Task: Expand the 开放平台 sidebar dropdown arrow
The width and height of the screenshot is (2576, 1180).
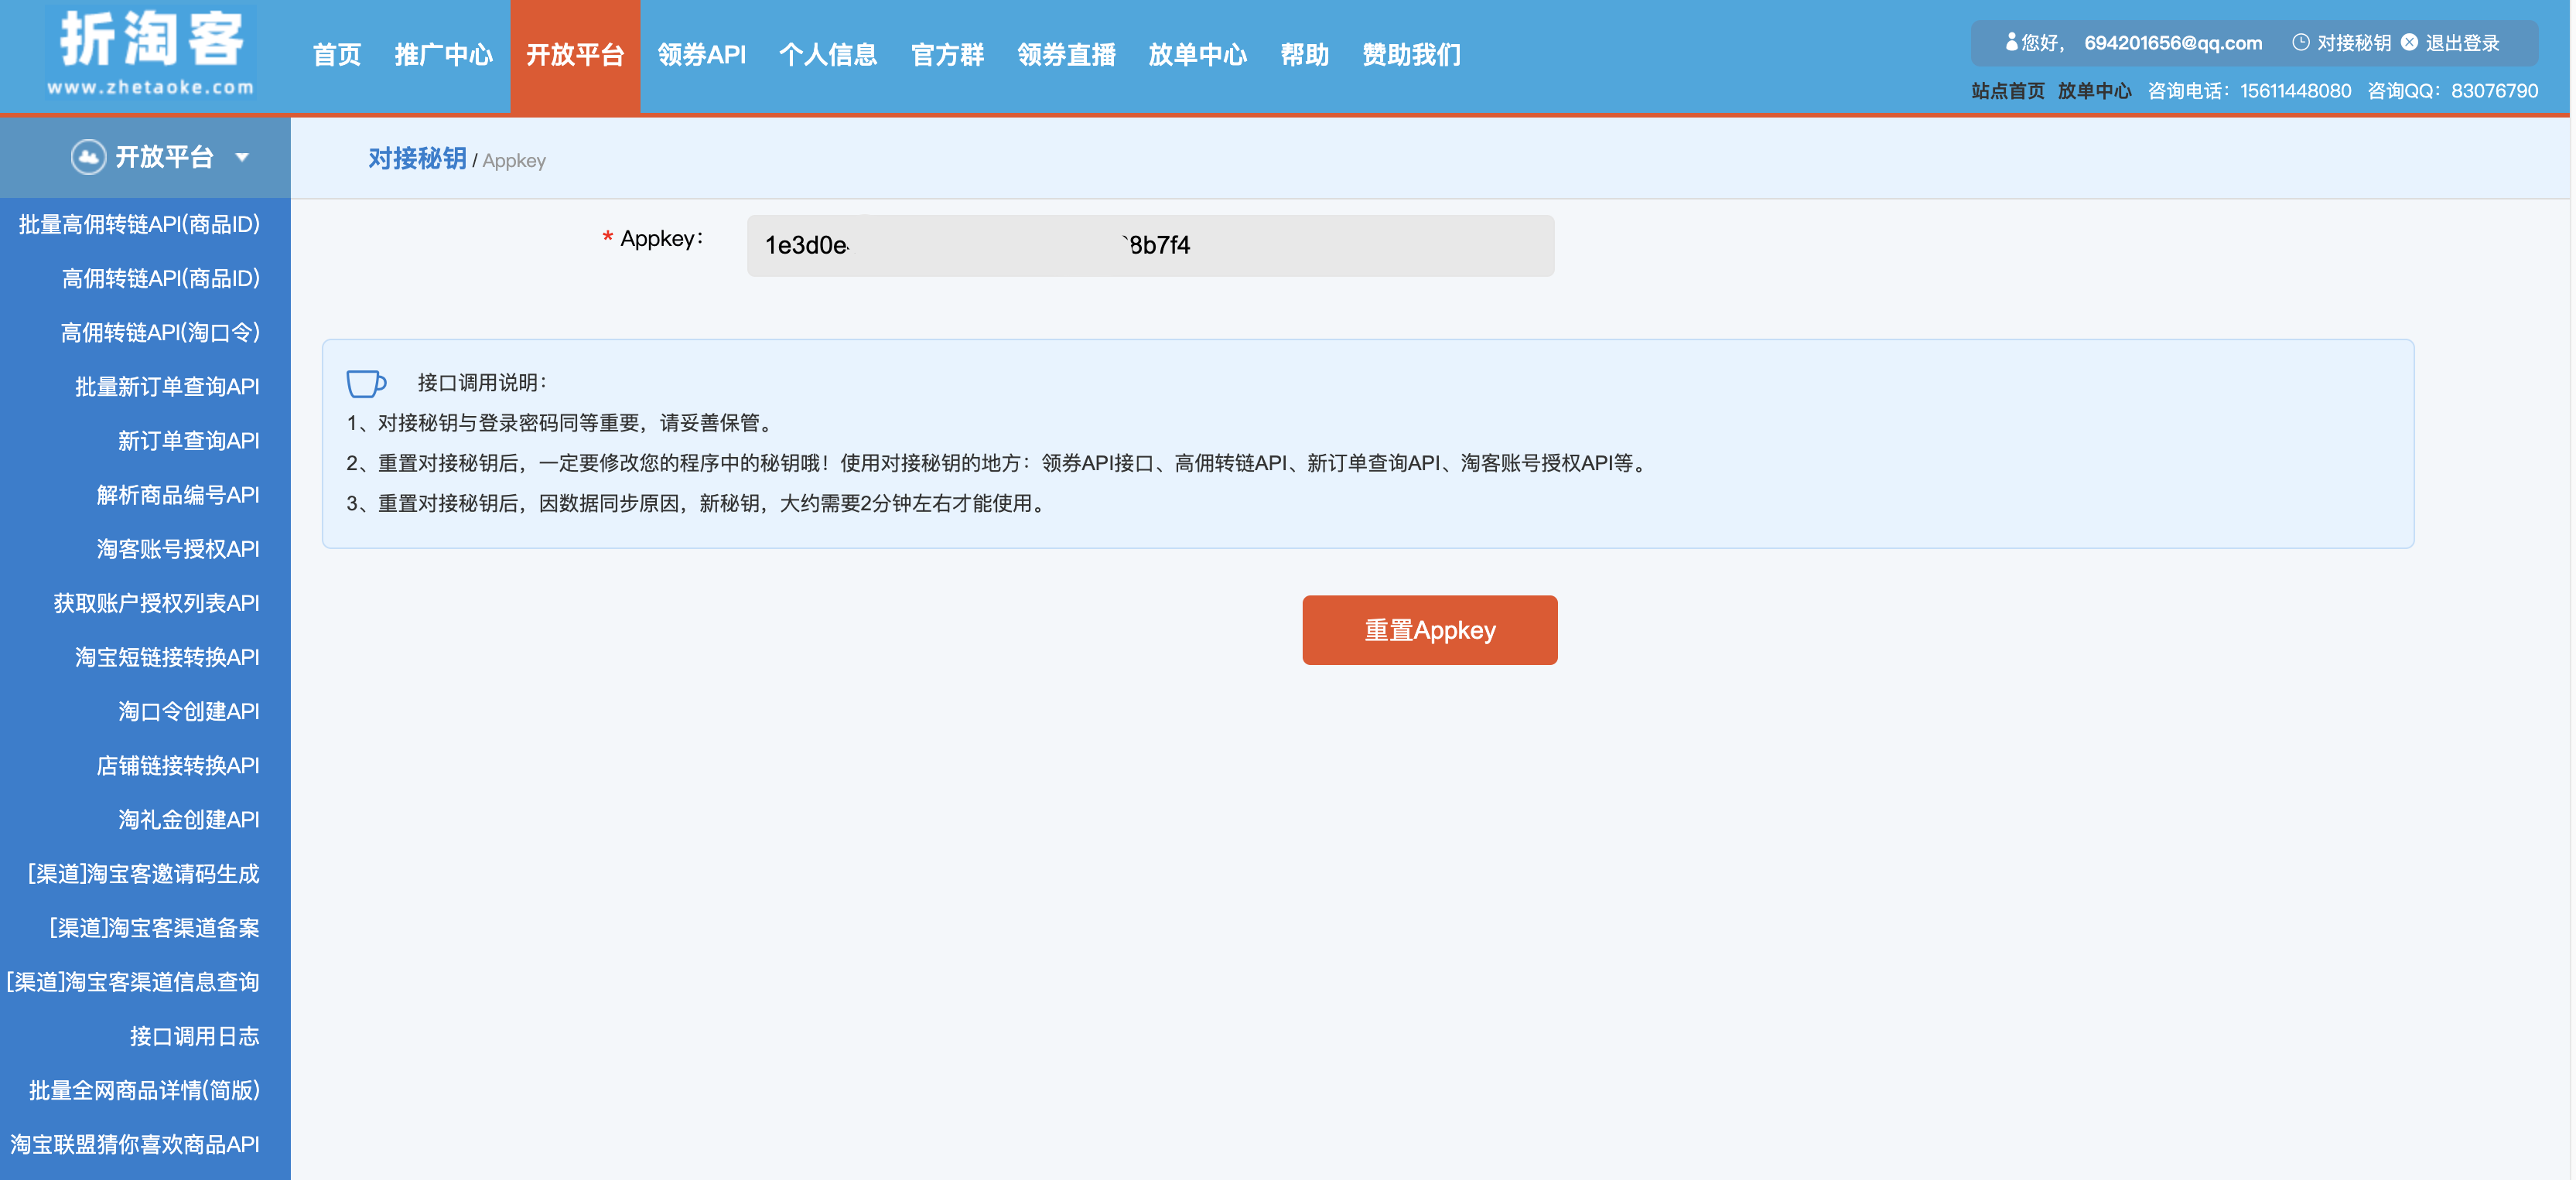Action: [242, 157]
